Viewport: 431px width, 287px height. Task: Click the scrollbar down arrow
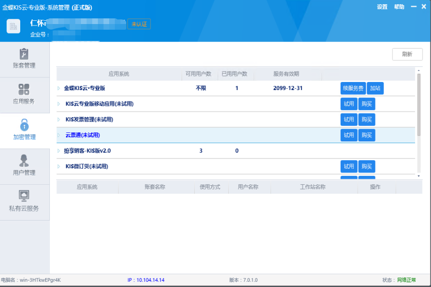tap(419, 176)
